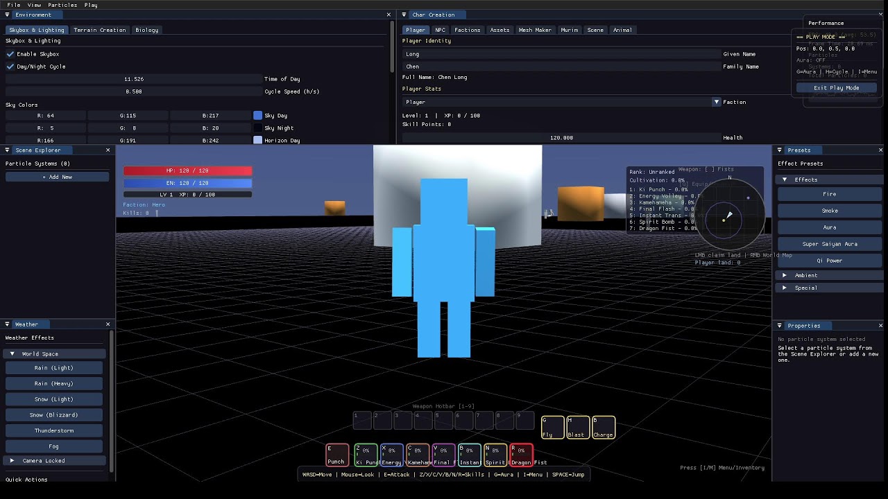Click the circular minimap compass

click(728, 215)
